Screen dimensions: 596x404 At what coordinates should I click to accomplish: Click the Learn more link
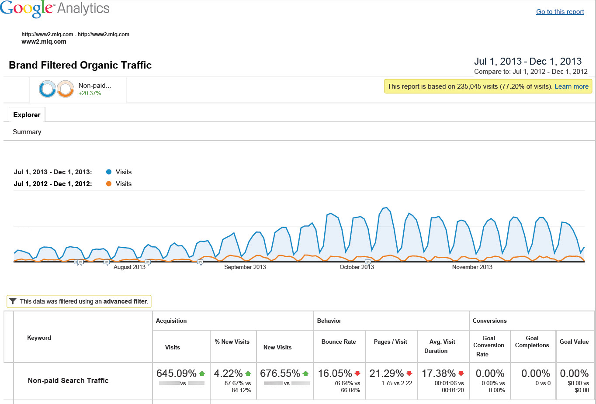571,86
